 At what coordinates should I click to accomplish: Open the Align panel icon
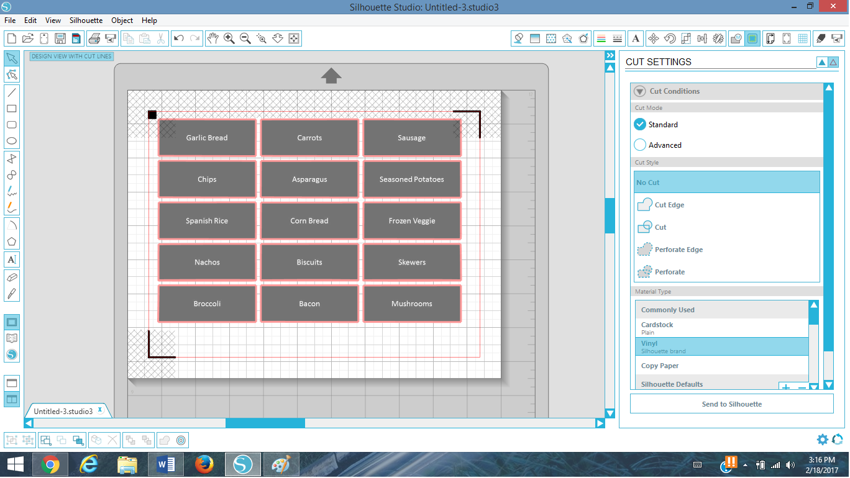[x=702, y=38]
